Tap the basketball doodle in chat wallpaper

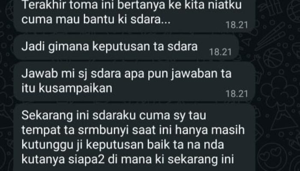pyautogui.click(x=273, y=58)
